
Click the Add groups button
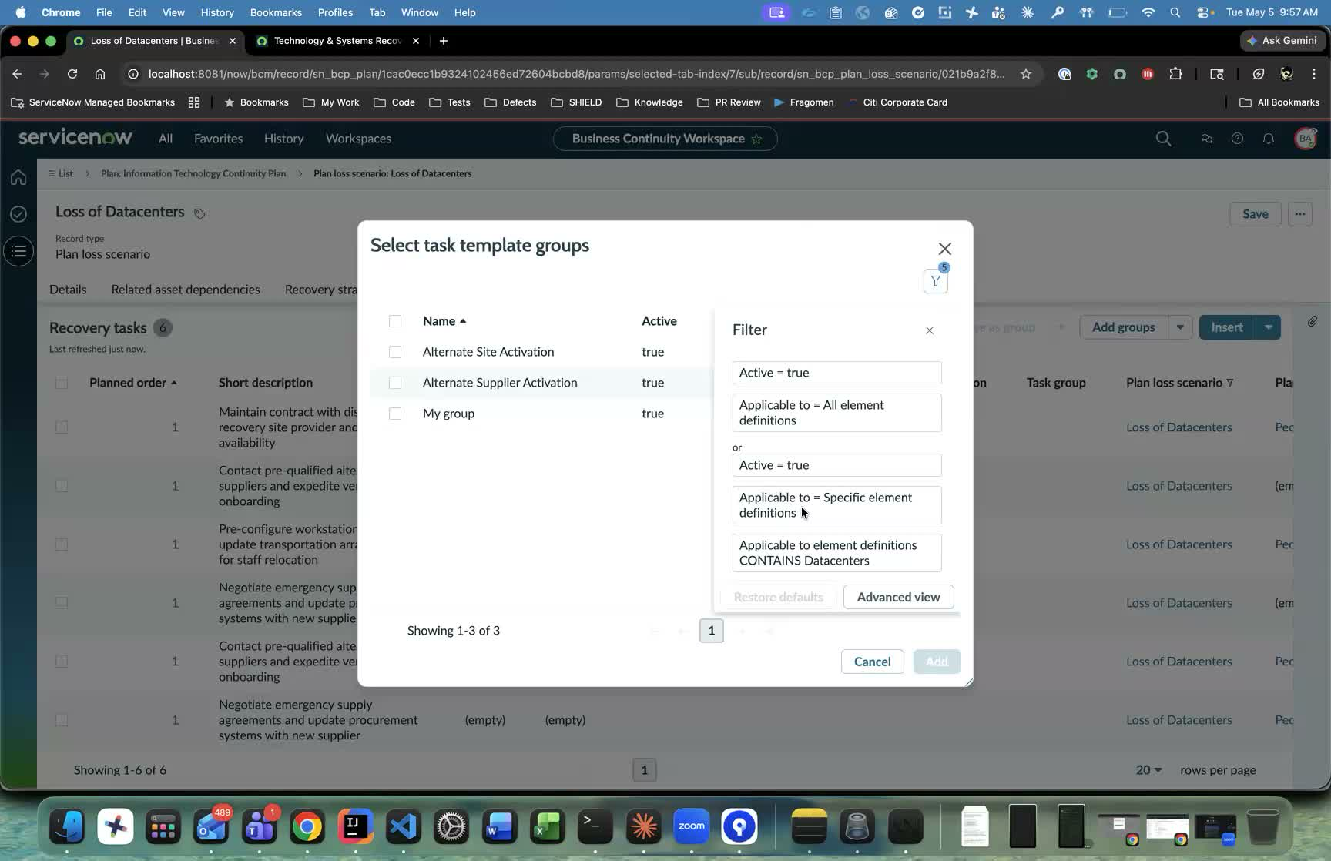pos(1123,327)
